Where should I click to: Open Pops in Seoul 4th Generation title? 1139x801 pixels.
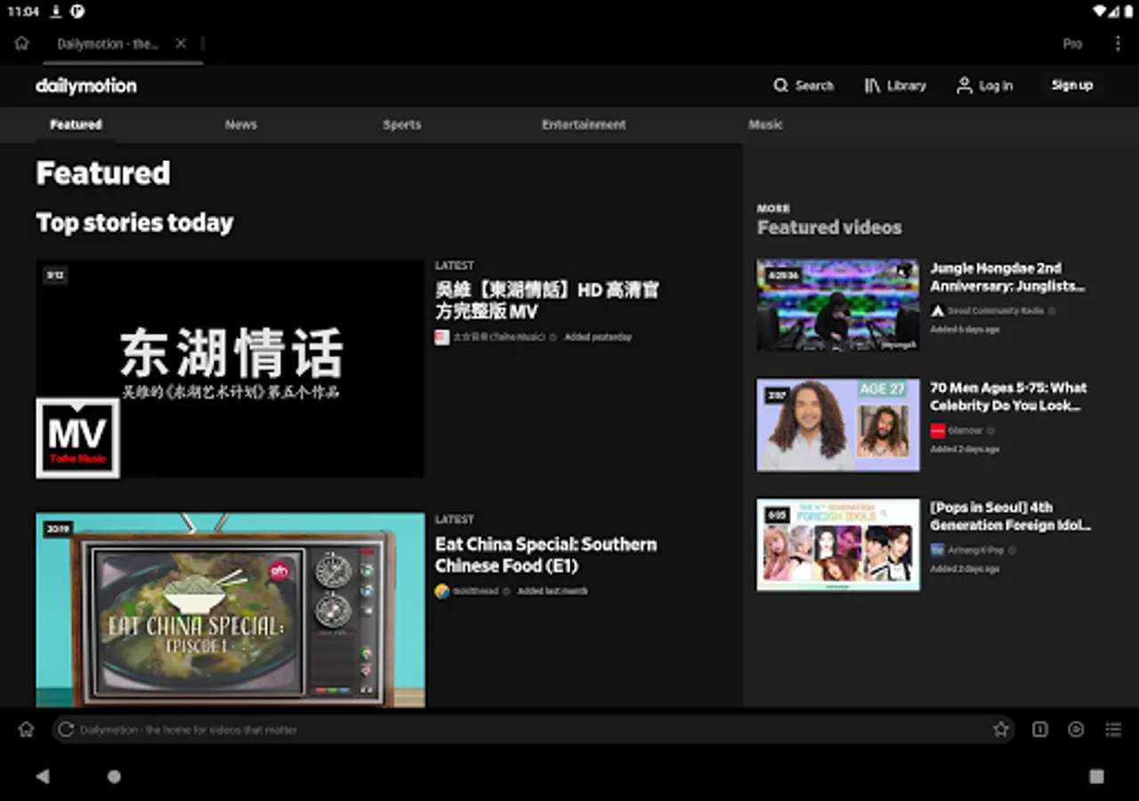(x=1010, y=516)
